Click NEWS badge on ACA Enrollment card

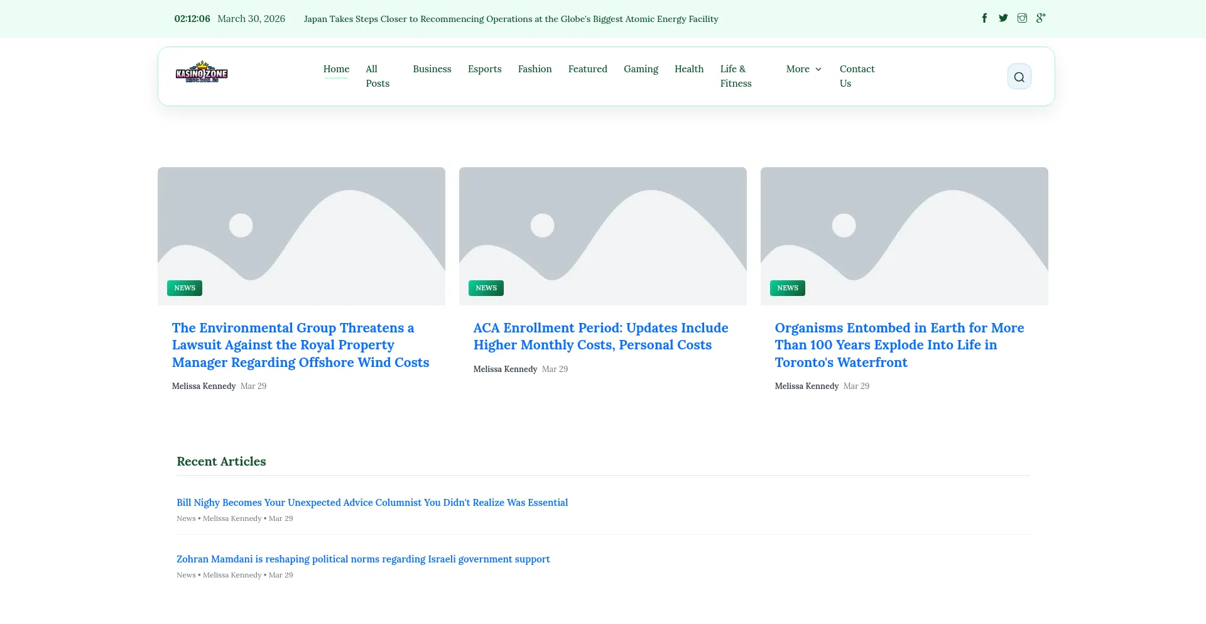click(486, 288)
